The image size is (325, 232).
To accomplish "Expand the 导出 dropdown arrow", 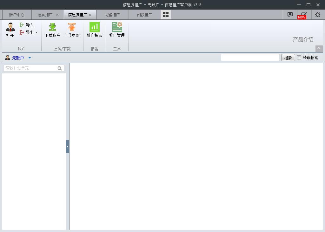I will [x=37, y=32].
